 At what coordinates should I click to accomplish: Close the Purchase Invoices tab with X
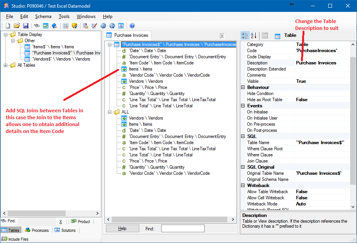222,36
